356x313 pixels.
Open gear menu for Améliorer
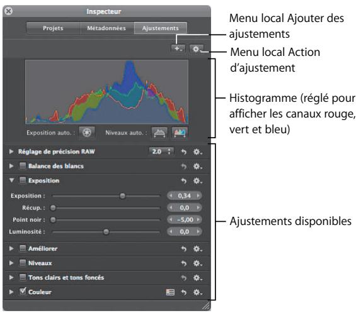pos(197,249)
